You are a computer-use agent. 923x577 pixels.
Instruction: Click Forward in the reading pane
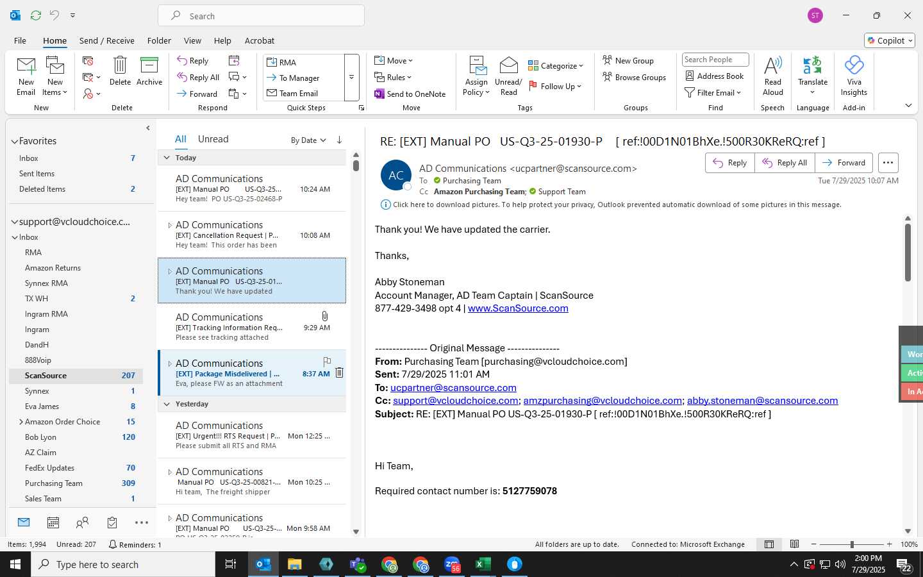tap(844, 163)
